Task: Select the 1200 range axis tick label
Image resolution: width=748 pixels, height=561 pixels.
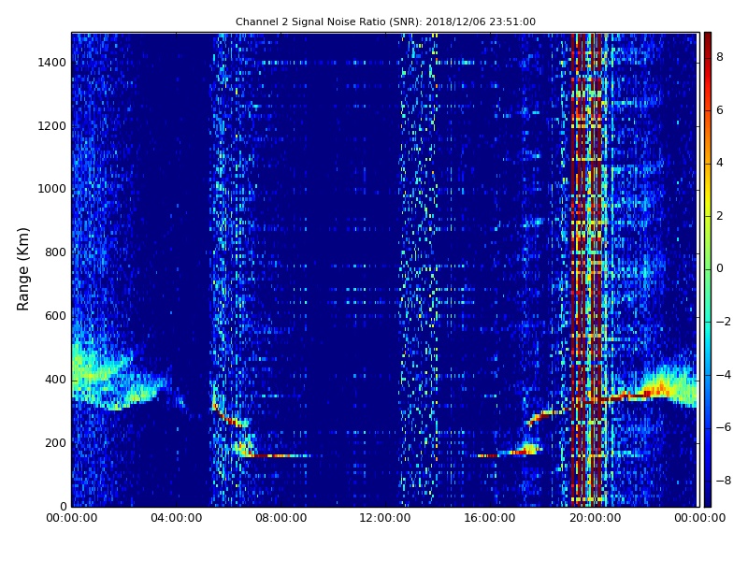Action: [x=50, y=126]
